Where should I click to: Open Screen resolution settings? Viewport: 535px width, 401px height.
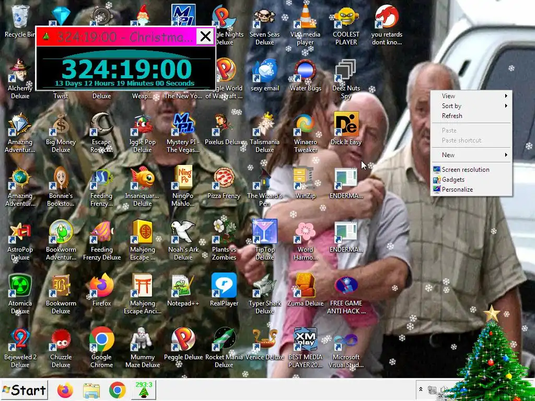pos(471,170)
